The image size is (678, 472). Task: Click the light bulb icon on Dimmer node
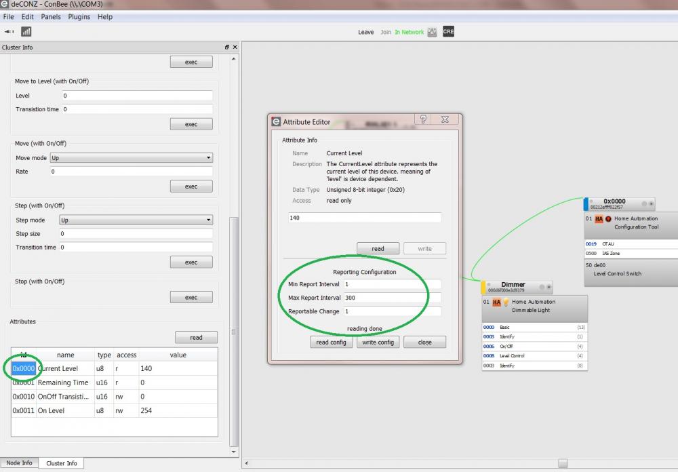[505, 302]
